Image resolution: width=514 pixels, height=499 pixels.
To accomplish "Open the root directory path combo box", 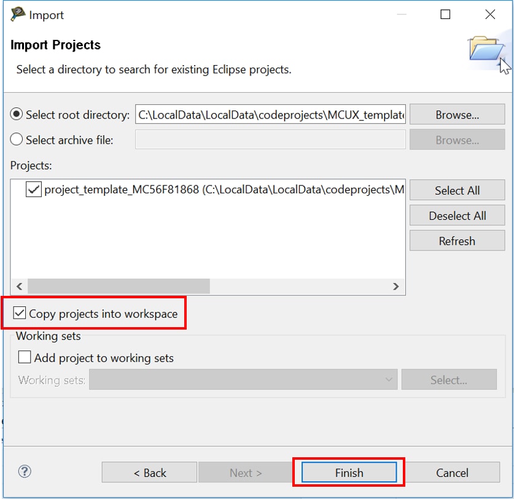I will click(x=270, y=115).
